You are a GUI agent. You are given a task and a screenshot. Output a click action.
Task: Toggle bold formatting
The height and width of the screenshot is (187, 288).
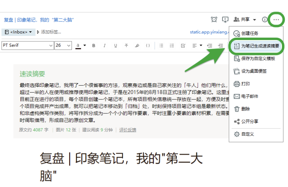tap(94, 45)
